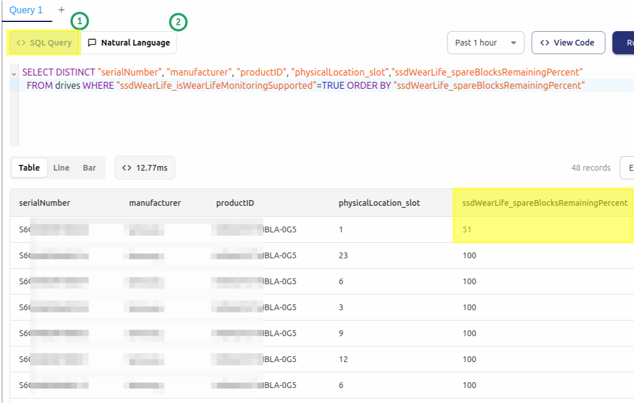Click the chat bubble icon beside Natural Language
The height and width of the screenshot is (403, 634).
92,43
